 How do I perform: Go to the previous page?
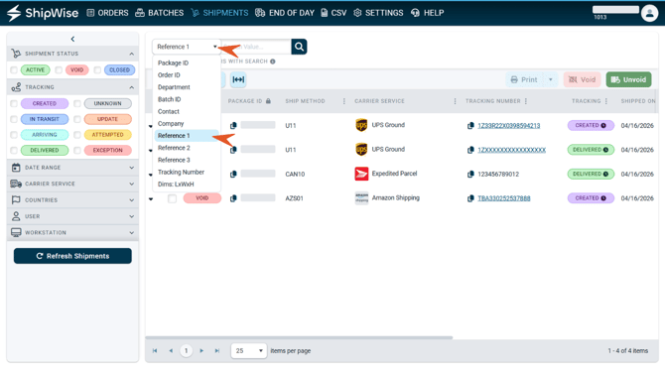click(171, 351)
